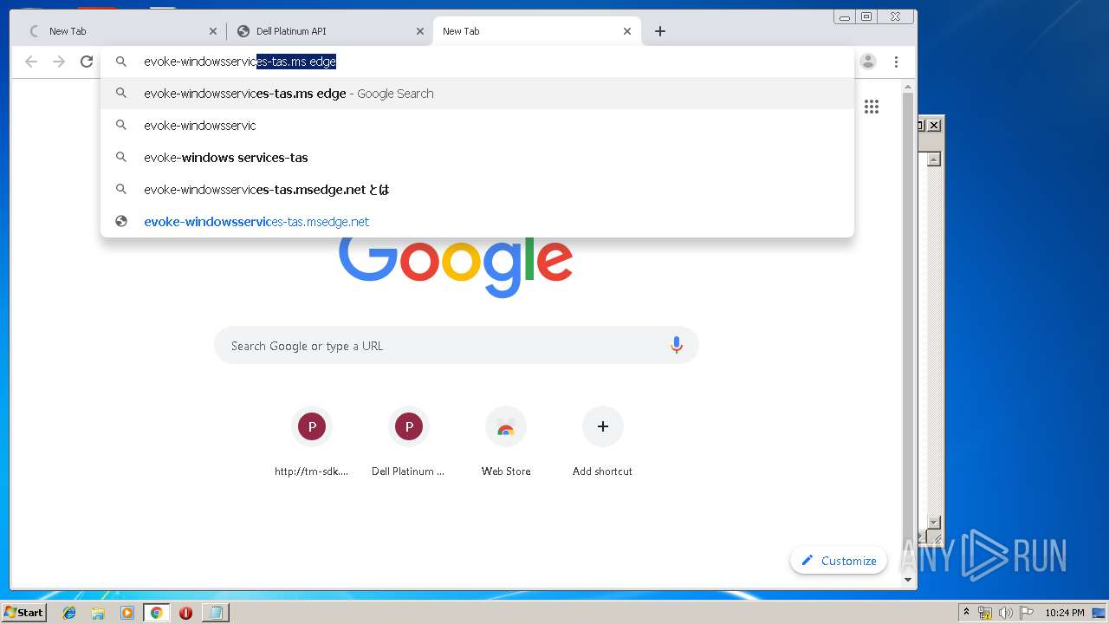Choose the 'evoke-windowsservices-tas.msedge.net とは' suggestion
Screen dimensions: 1109x624
[x=477, y=190]
